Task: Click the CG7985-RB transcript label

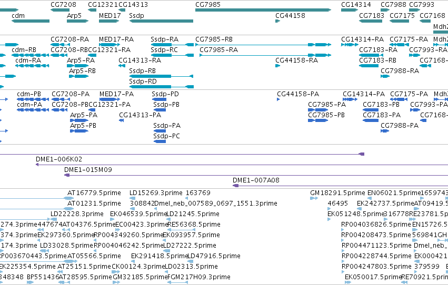Action: 214,39
